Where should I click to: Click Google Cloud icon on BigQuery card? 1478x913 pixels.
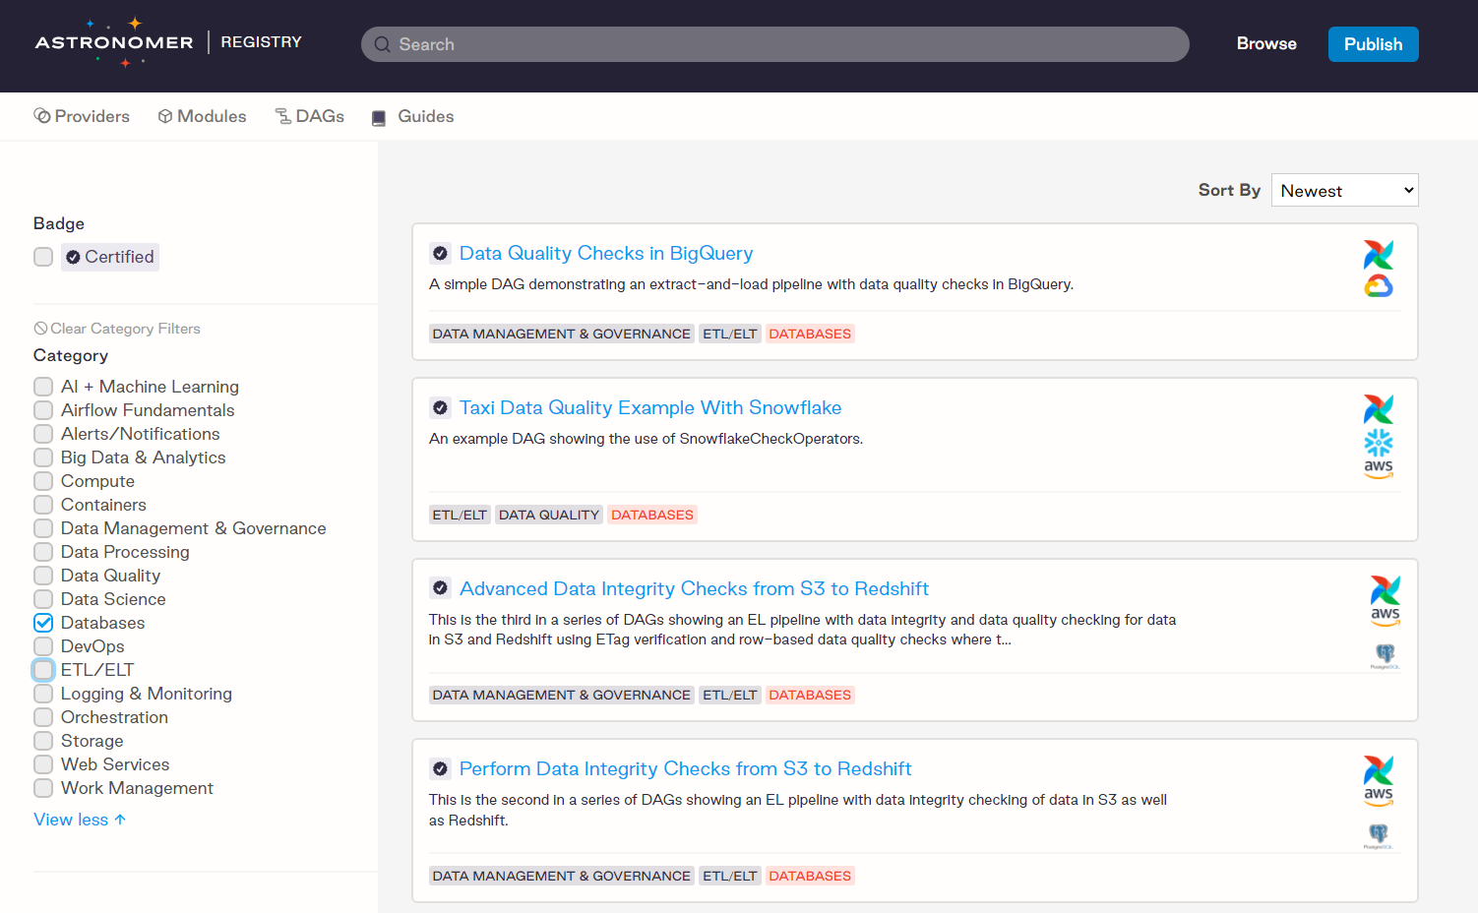pyautogui.click(x=1379, y=286)
